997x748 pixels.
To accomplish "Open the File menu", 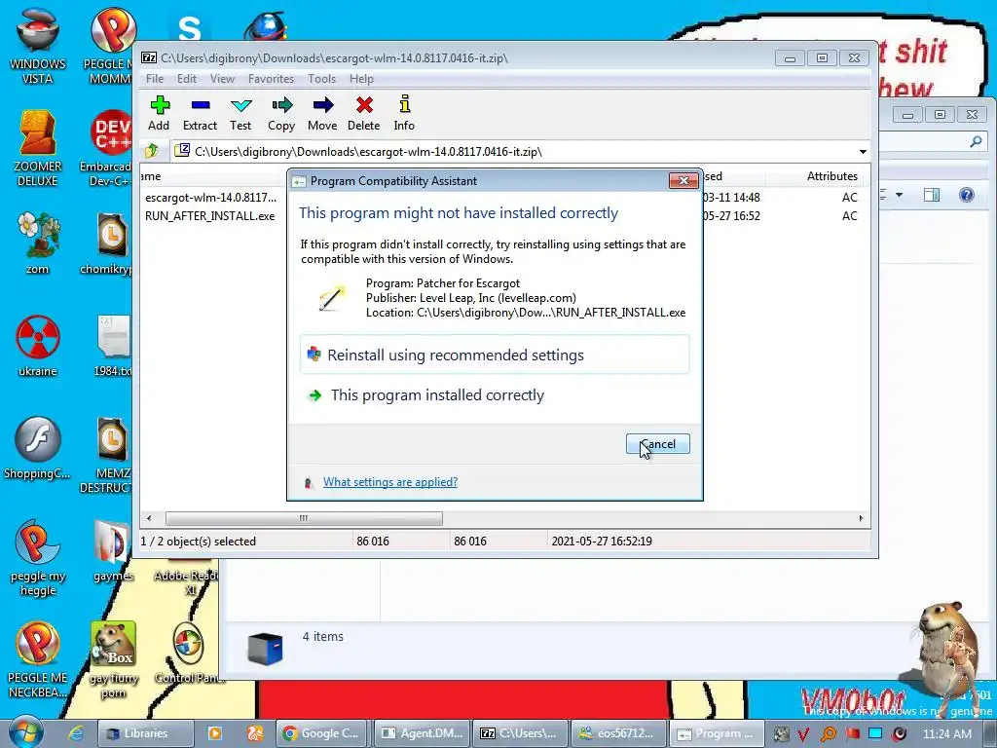I will click(x=155, y=79).
